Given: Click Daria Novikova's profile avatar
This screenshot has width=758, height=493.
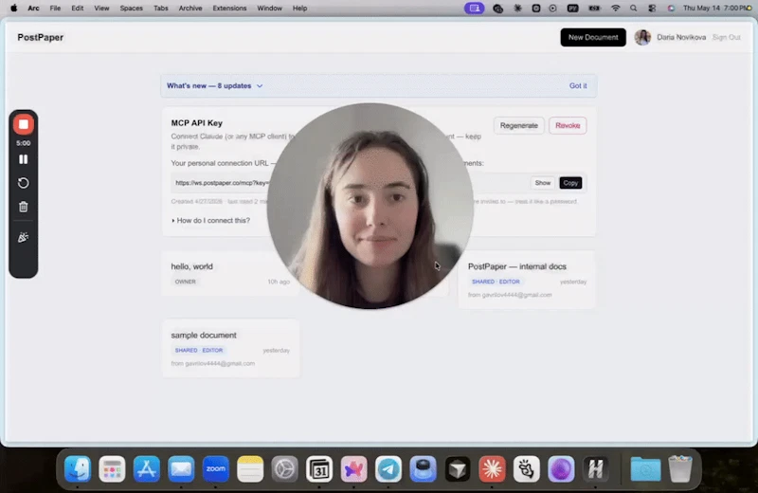Looking at the screenshot, I should point(642,37).
